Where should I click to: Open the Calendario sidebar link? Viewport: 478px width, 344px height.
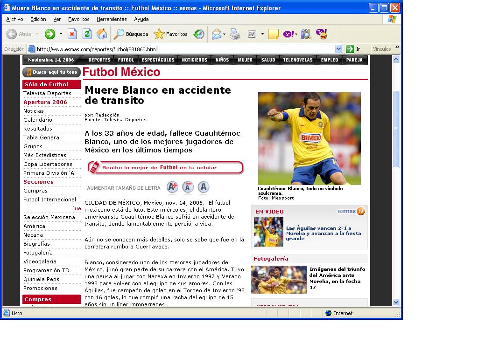(x=38, y=120)
